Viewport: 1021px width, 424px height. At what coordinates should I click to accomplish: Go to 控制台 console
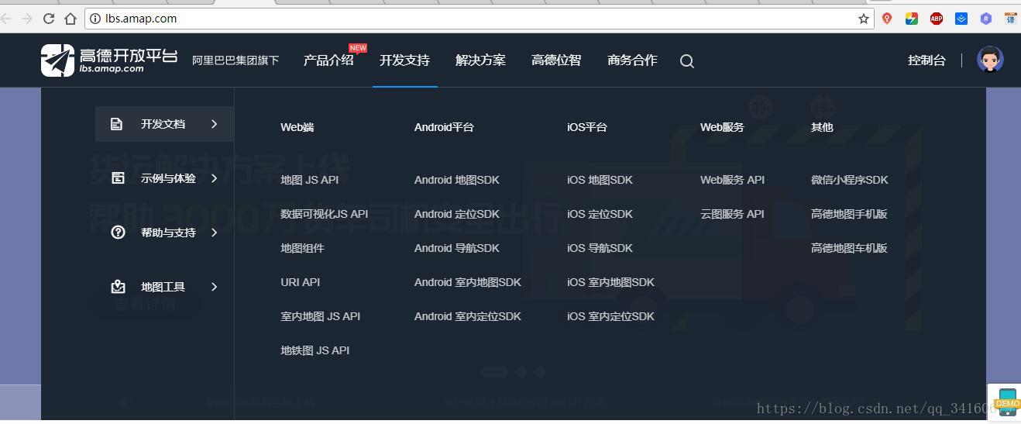coord(926,60)
